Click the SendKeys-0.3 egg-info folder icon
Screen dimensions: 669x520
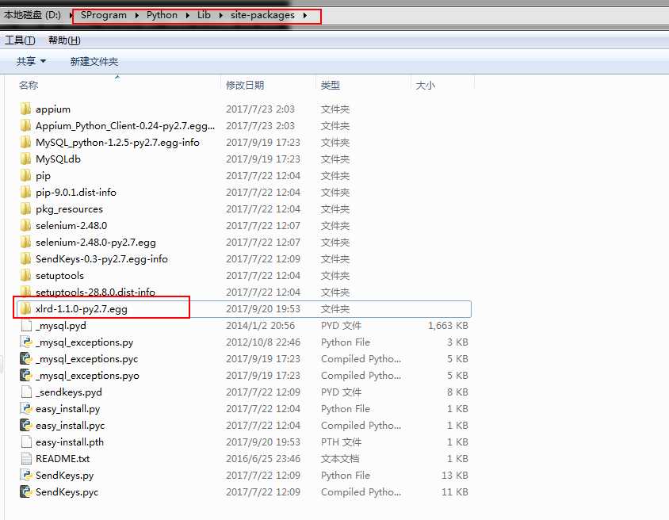[x=25, y=259]
